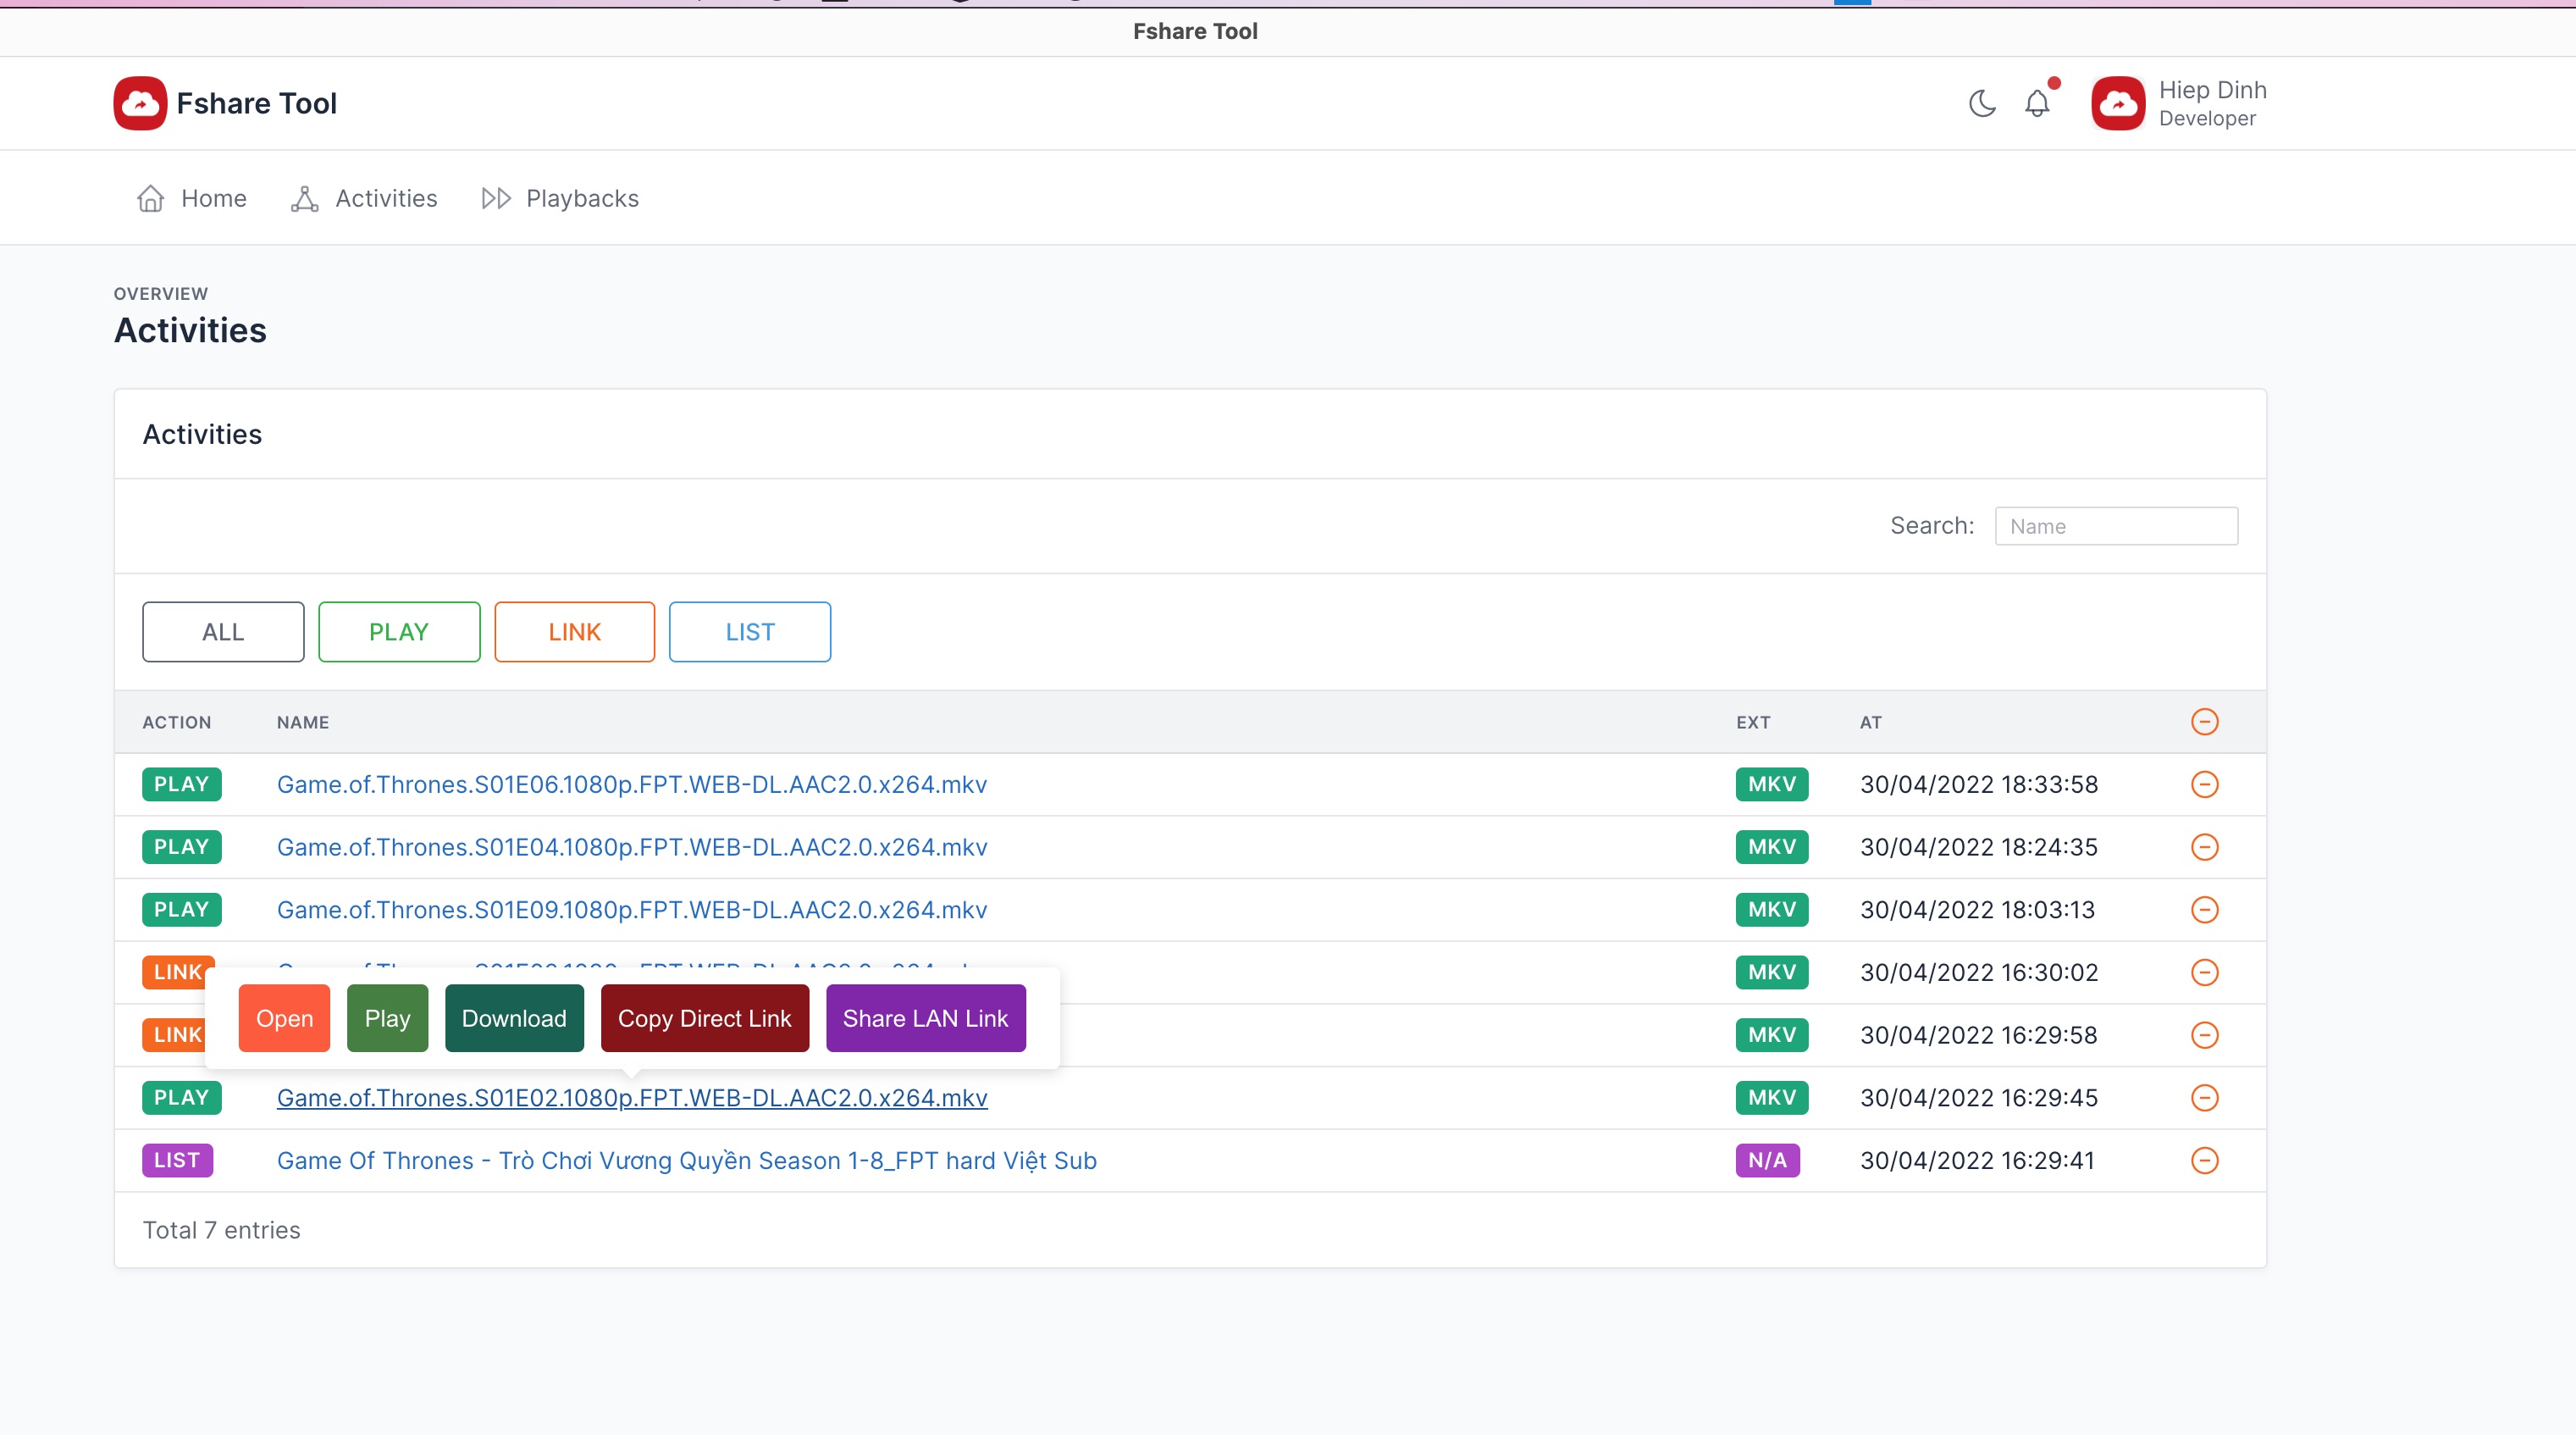Click the Playbacks navigation icon
Image resolution: width=2576 pixels, height=1435 pixels.
(x=496, y=198)
